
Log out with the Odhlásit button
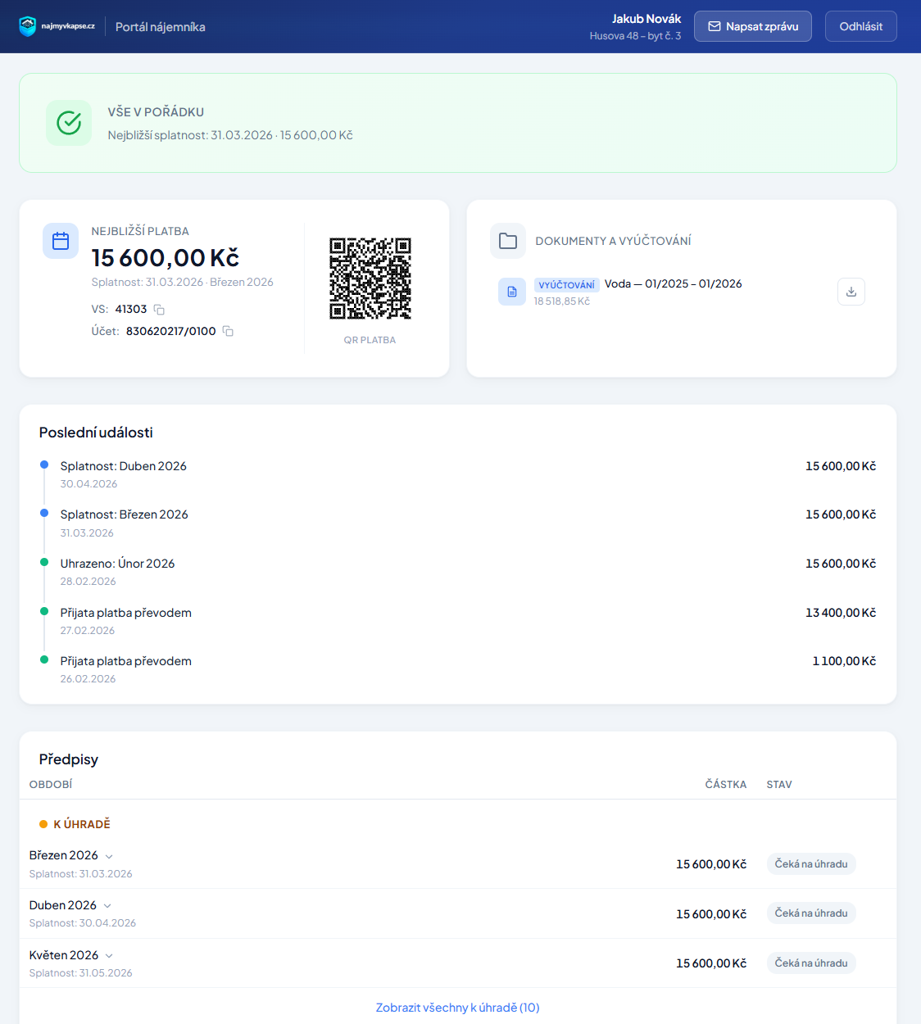coord(860,26)
